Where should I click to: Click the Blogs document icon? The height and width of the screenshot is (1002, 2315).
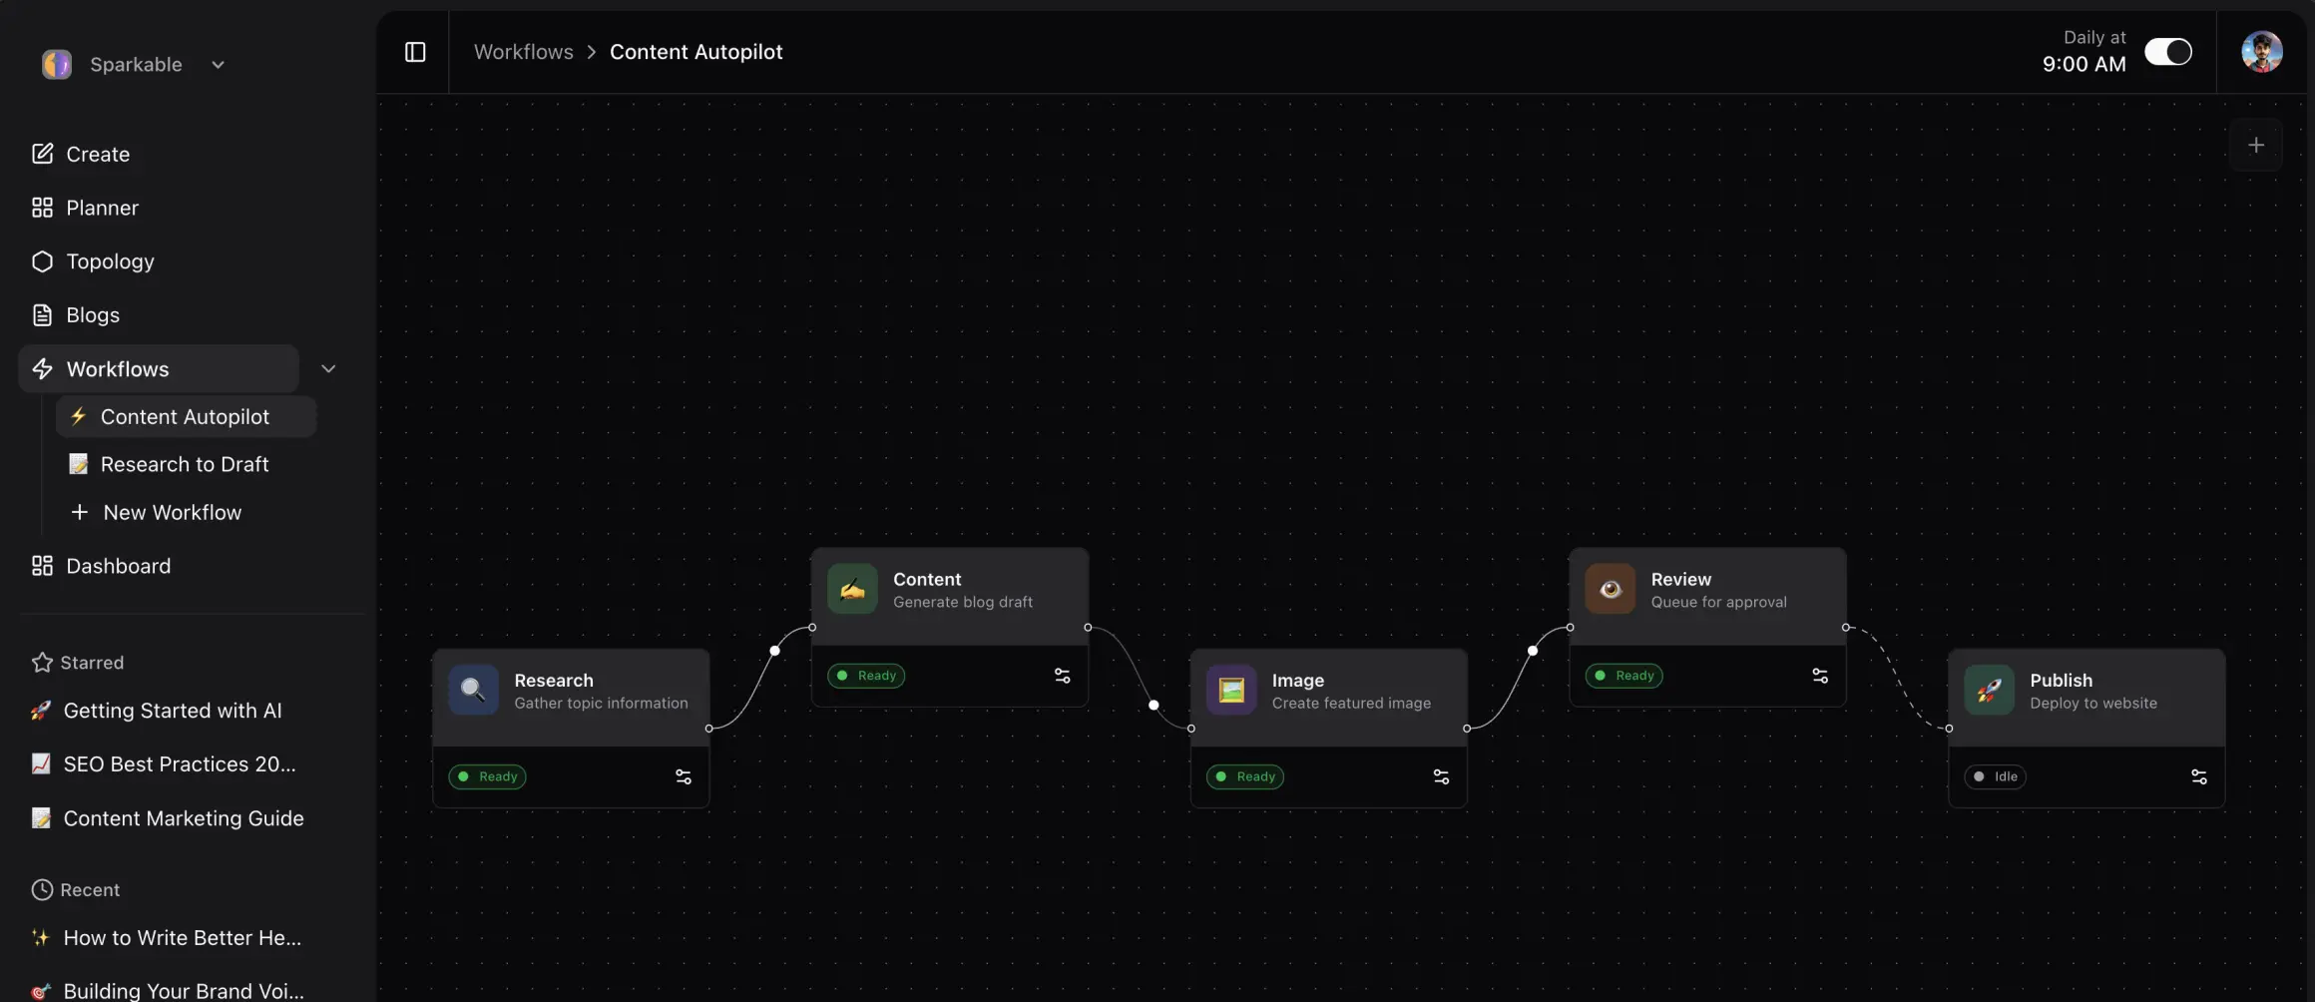(42, 315)
